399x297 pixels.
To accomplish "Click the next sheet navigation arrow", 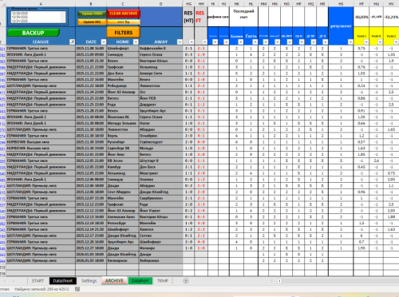I will tap(14, 281).
